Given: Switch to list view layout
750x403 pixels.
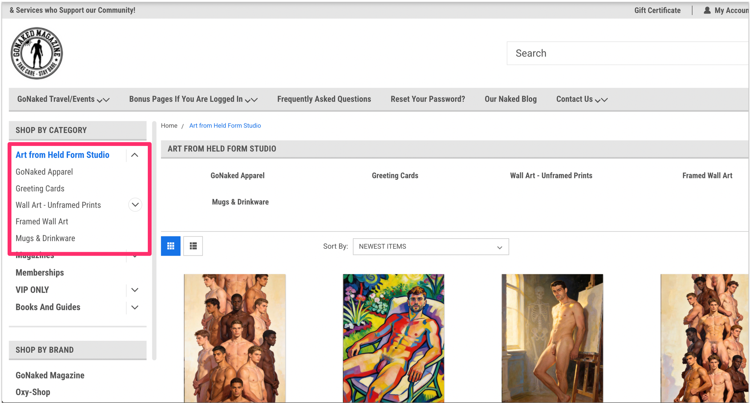Looking at the screenshot, I should [193, 246].
